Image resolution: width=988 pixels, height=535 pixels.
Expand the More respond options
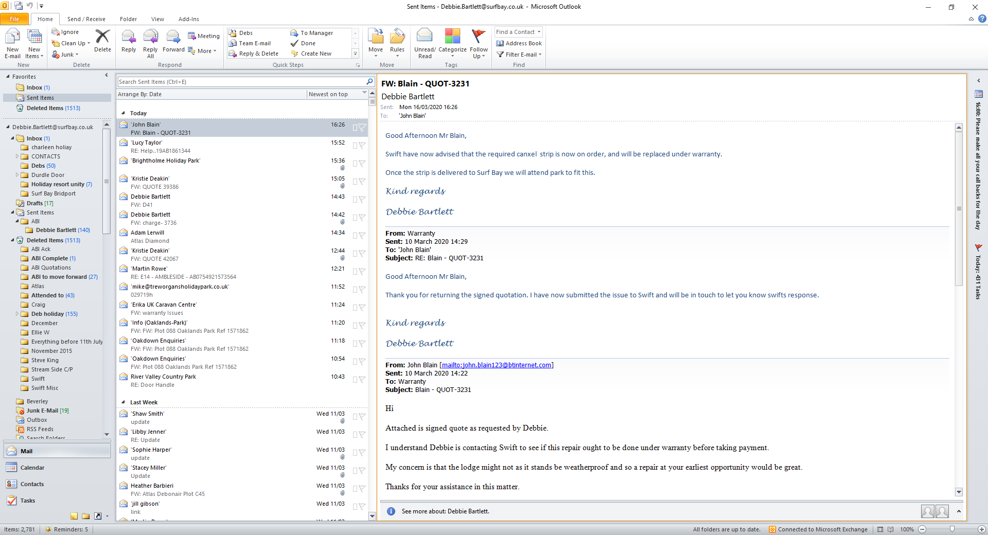pos(202,51)
